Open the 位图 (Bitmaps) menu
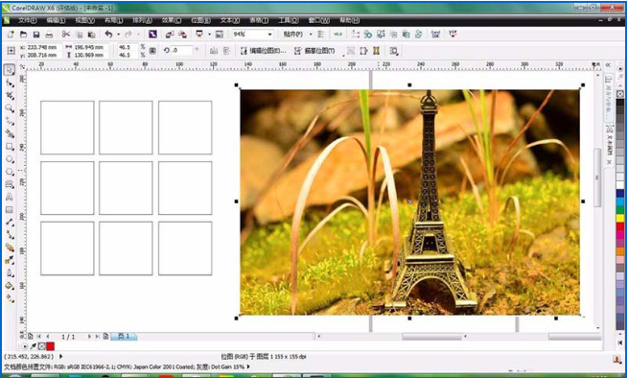Screen dimensions: 628x378 200,20
